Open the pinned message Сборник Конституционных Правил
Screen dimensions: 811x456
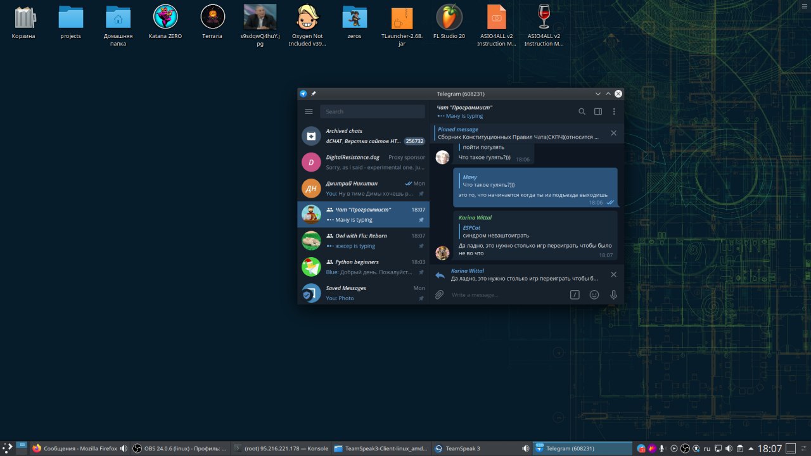click(x=518, y=133)
